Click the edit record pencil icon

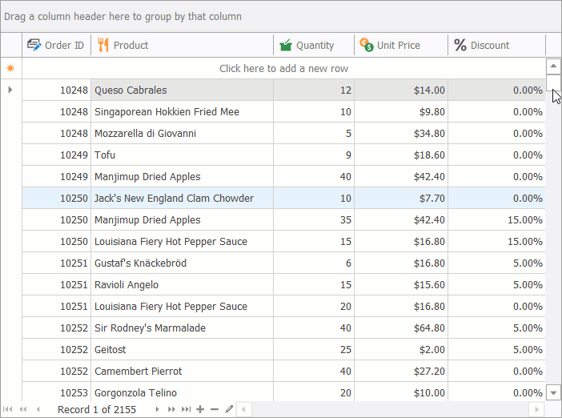click(229, 409)
